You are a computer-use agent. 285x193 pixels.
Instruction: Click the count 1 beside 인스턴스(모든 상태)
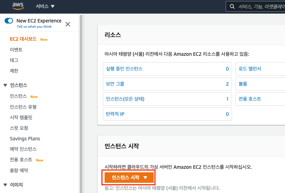[x=227, y=99]
